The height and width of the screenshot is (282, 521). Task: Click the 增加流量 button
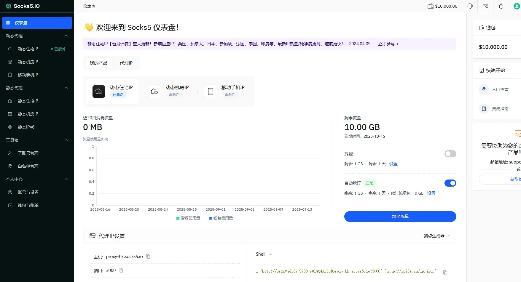(400, 217)
